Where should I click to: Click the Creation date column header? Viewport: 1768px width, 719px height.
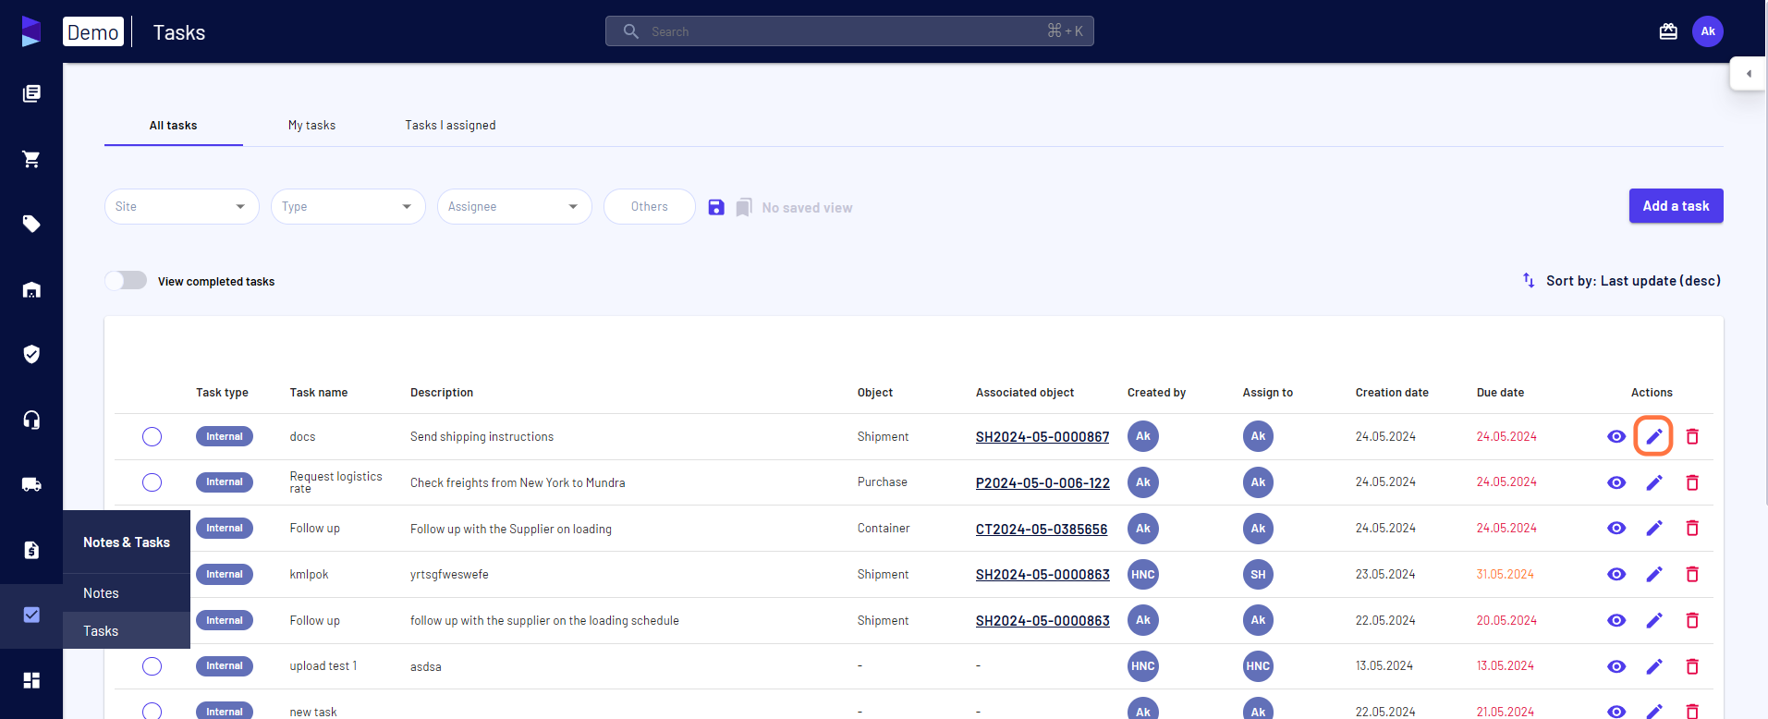[1392, 393]
